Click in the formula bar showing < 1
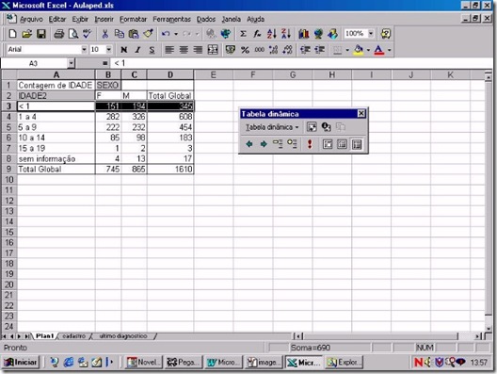Screen dimensions: 497x374 pyautogui.click(x=301, y=63)
